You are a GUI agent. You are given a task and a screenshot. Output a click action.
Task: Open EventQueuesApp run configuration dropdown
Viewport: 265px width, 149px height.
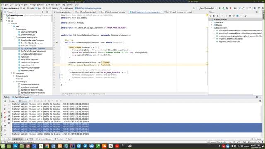coord(207,8)
